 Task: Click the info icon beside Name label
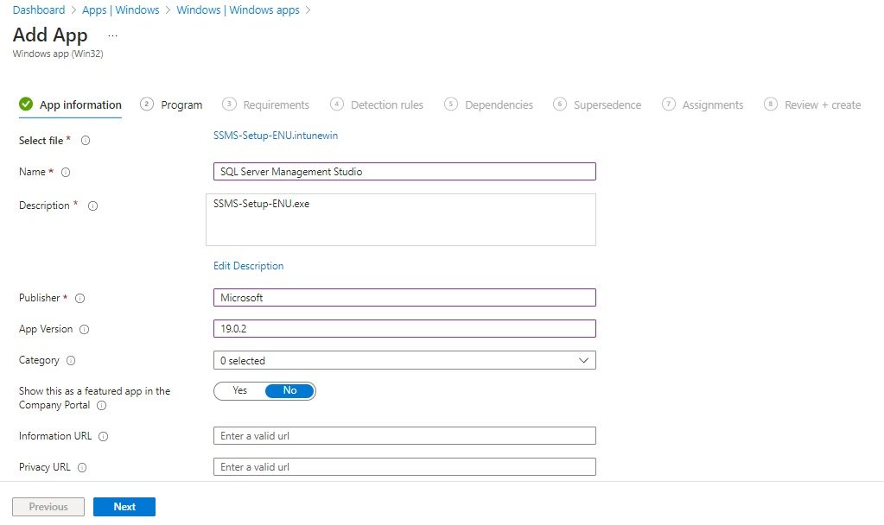tap(66, 173)
